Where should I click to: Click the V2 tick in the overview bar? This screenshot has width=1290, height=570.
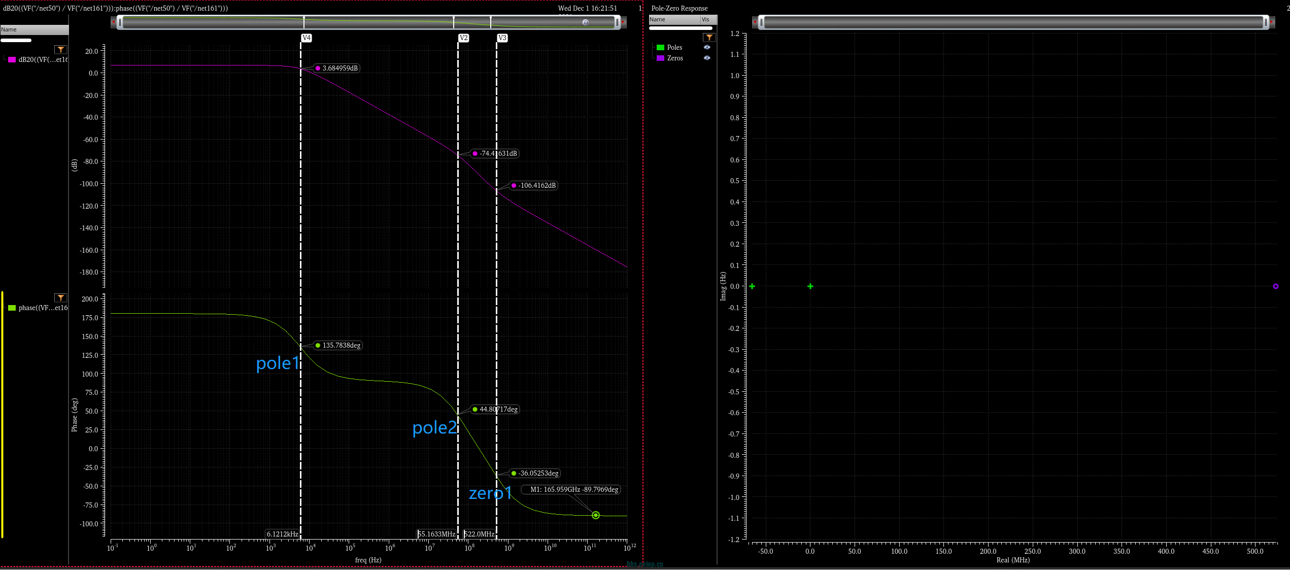pyautogui.click(x=454, y=22)
